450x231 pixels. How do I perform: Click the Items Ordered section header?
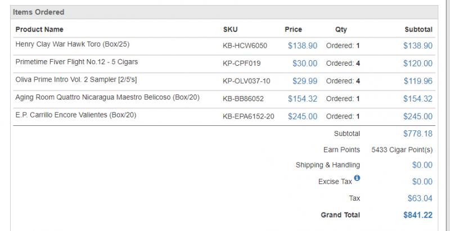(38, 12)
